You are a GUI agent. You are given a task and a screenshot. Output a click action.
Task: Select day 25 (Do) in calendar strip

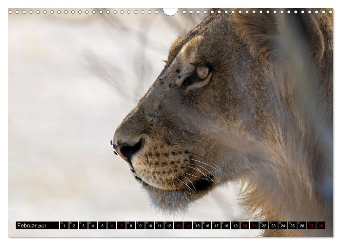(x=292, y=225)
